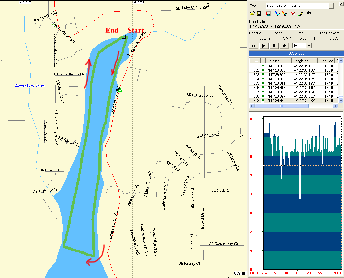344x278 pixels.
Task: Click the upload track from GPS icon
Action: click(x=284, y=14)
